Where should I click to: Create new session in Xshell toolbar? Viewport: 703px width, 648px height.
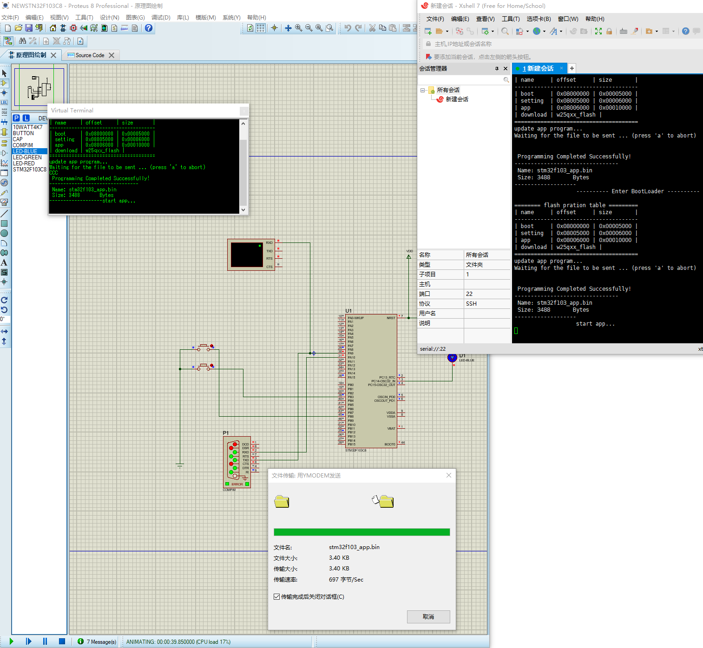pyautogui.click(x=428, y=31)
